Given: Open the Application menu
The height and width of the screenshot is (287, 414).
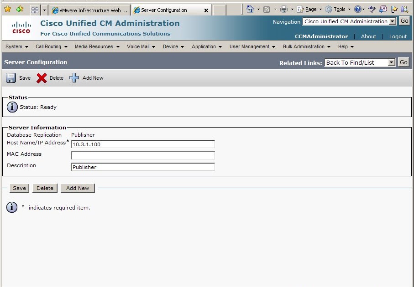Looking at the screenshot, I should (x=206, y=46).
